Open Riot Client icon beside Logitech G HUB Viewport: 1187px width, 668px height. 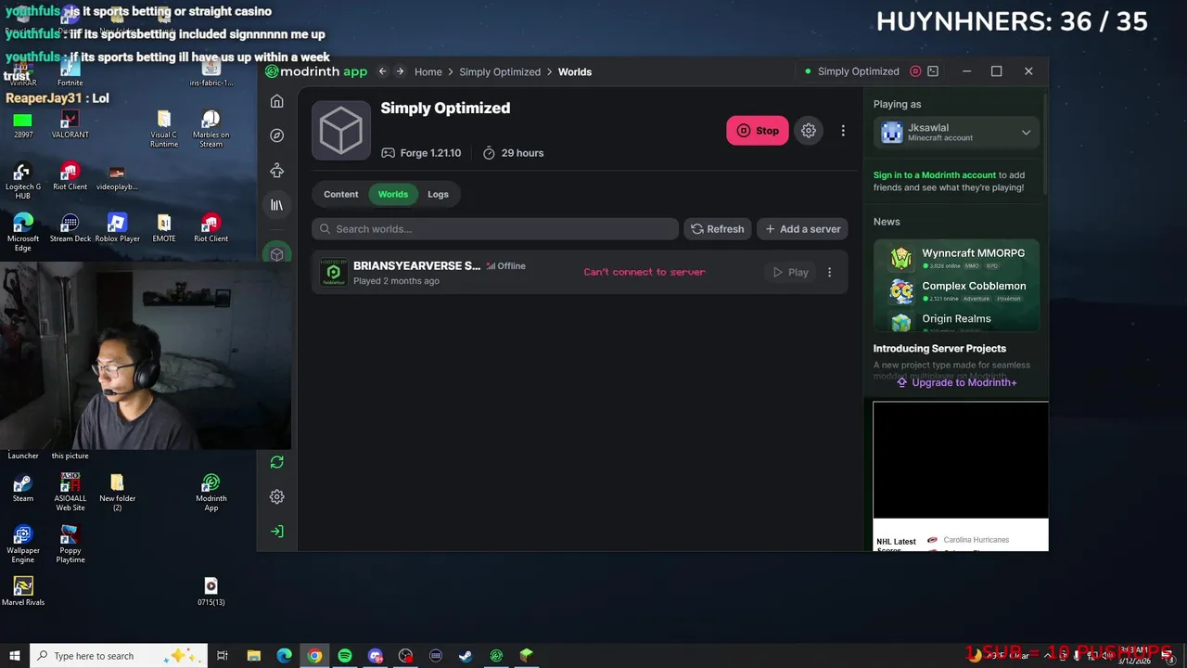click(70, 176)
